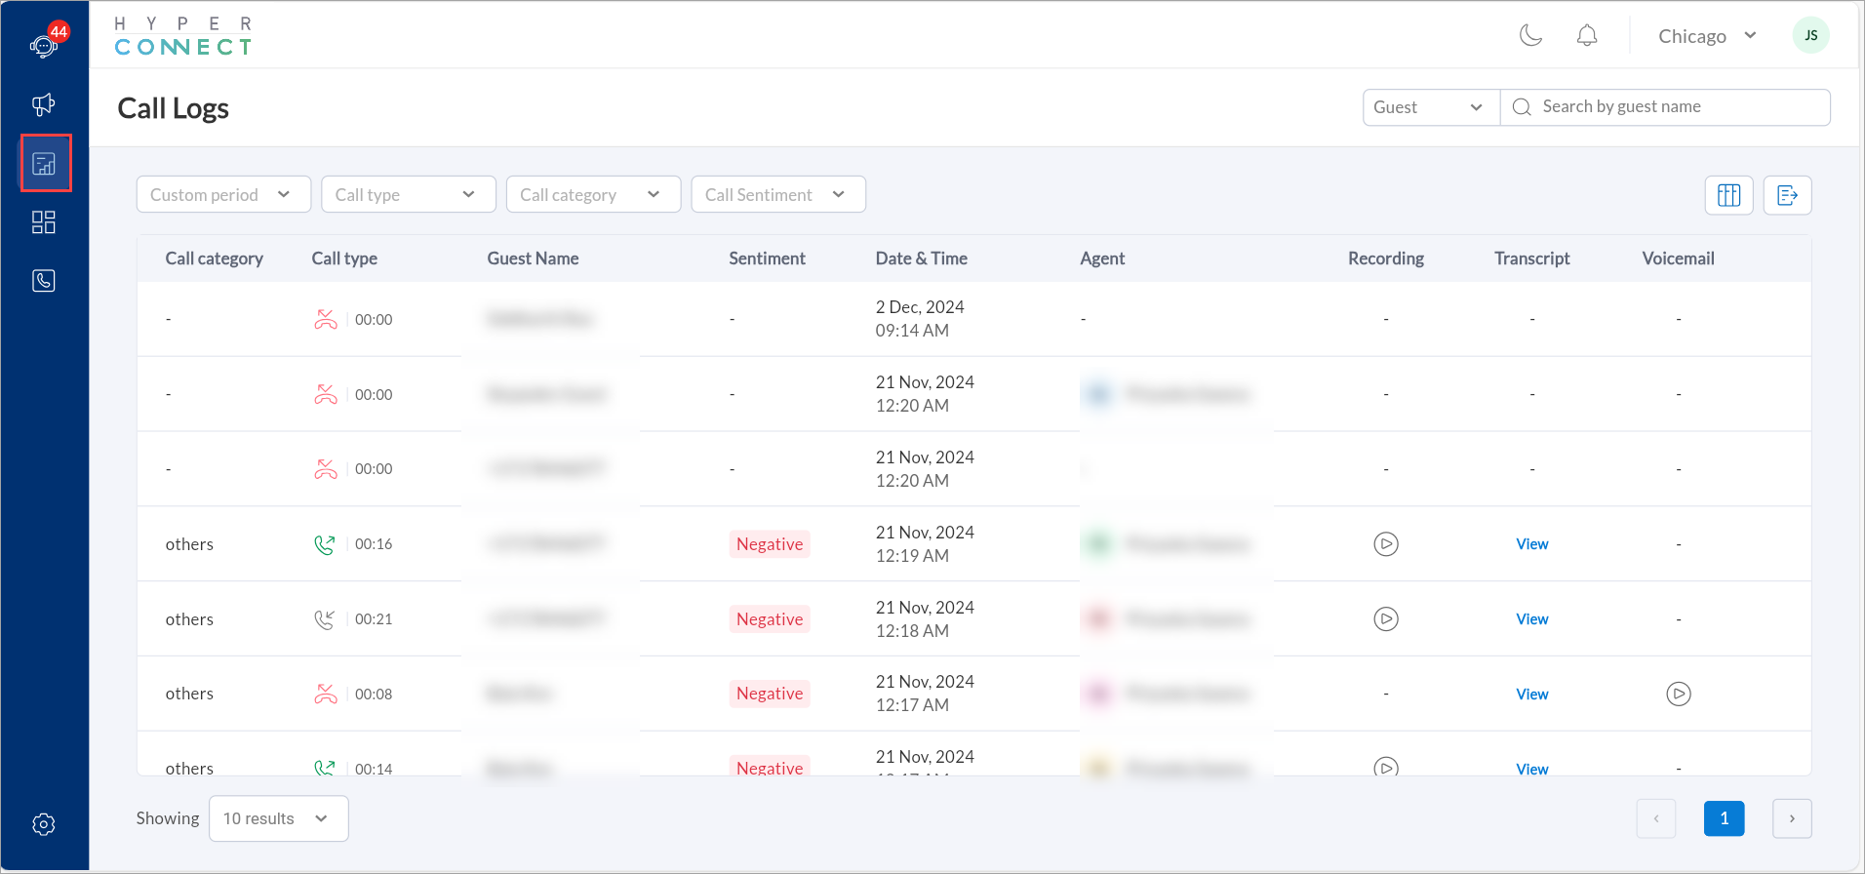1865x874 pixels.
Task: Click the search magnifier icon
Action: 1522,107
